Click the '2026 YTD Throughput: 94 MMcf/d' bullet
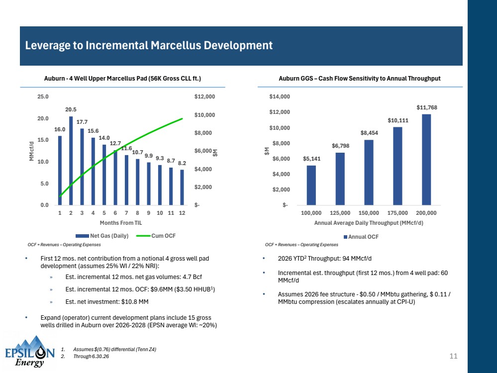497x373 pixels. pyautogui.click(x=324, y=258)
